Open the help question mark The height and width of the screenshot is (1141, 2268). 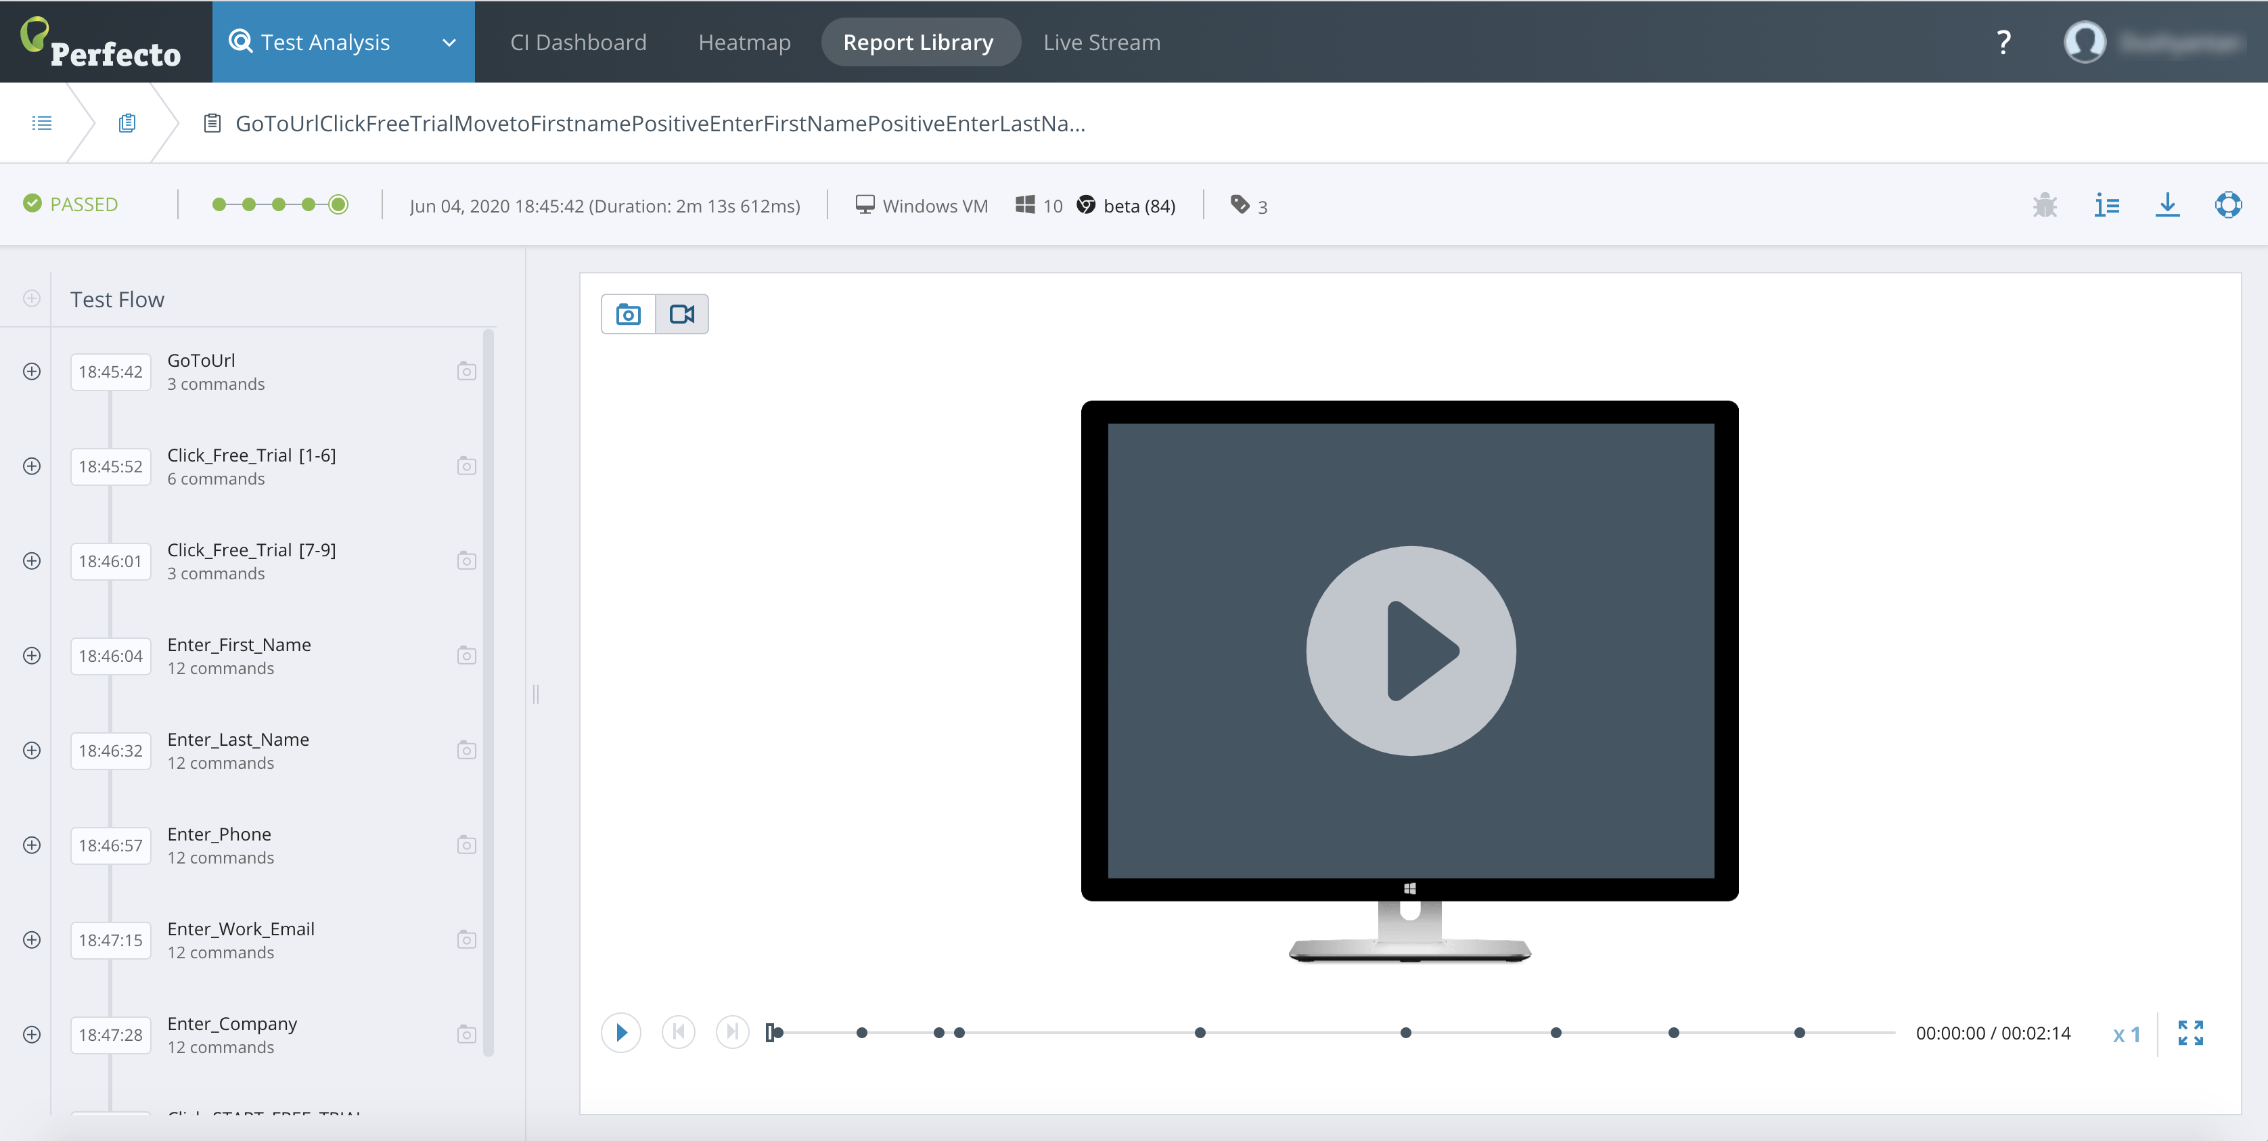pos(2003,42)
